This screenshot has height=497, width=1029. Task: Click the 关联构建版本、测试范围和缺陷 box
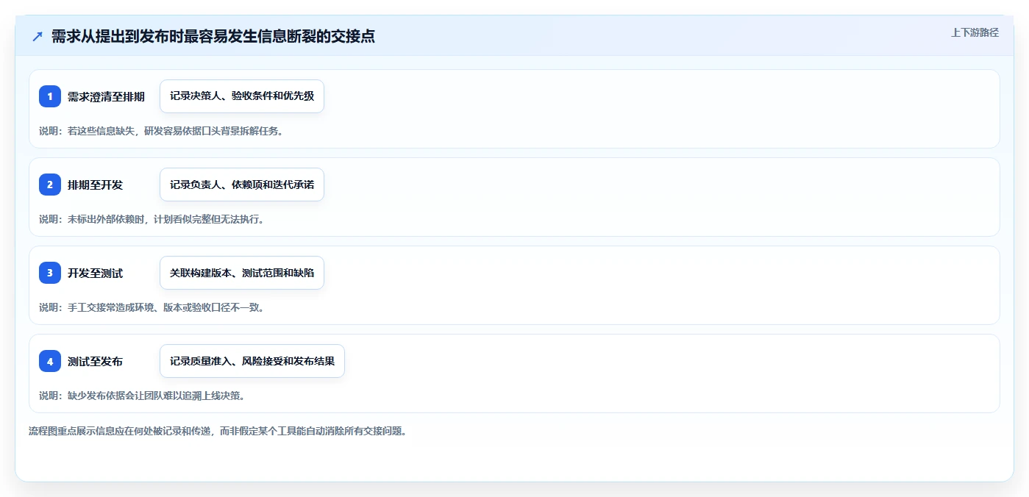[242, 273]
